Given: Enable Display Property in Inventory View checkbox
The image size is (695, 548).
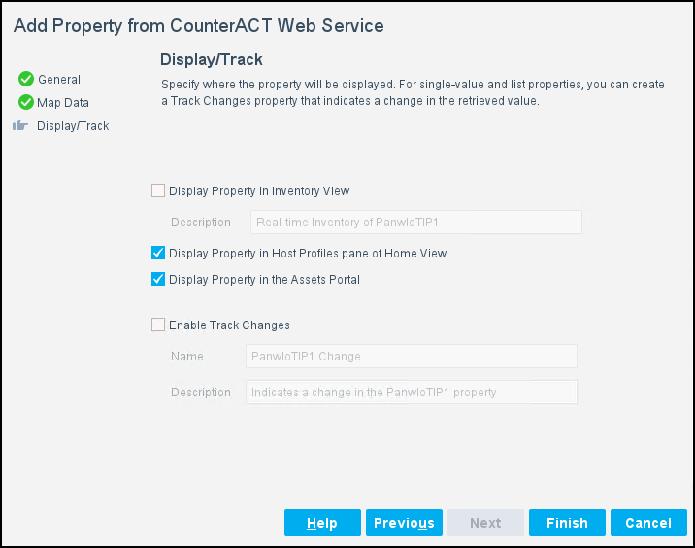Looking at the screenshot, I should [x=158, y=191].
